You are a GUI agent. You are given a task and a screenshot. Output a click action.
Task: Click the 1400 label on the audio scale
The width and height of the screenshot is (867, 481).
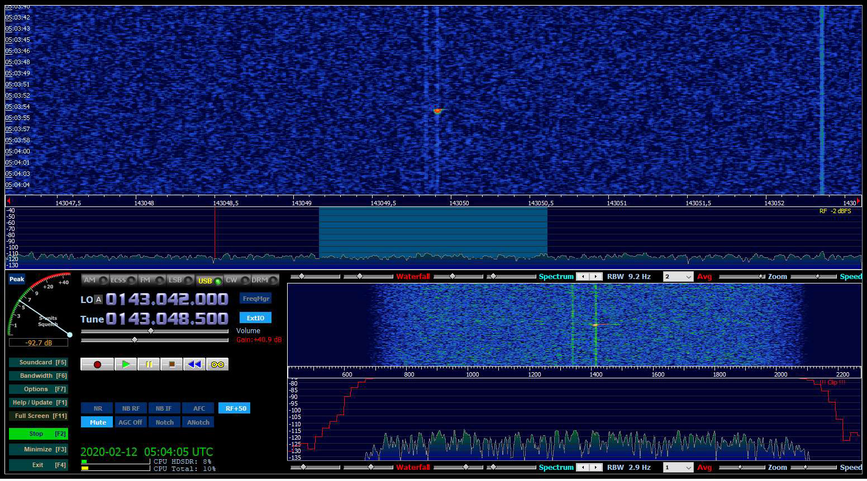(596, 374)
